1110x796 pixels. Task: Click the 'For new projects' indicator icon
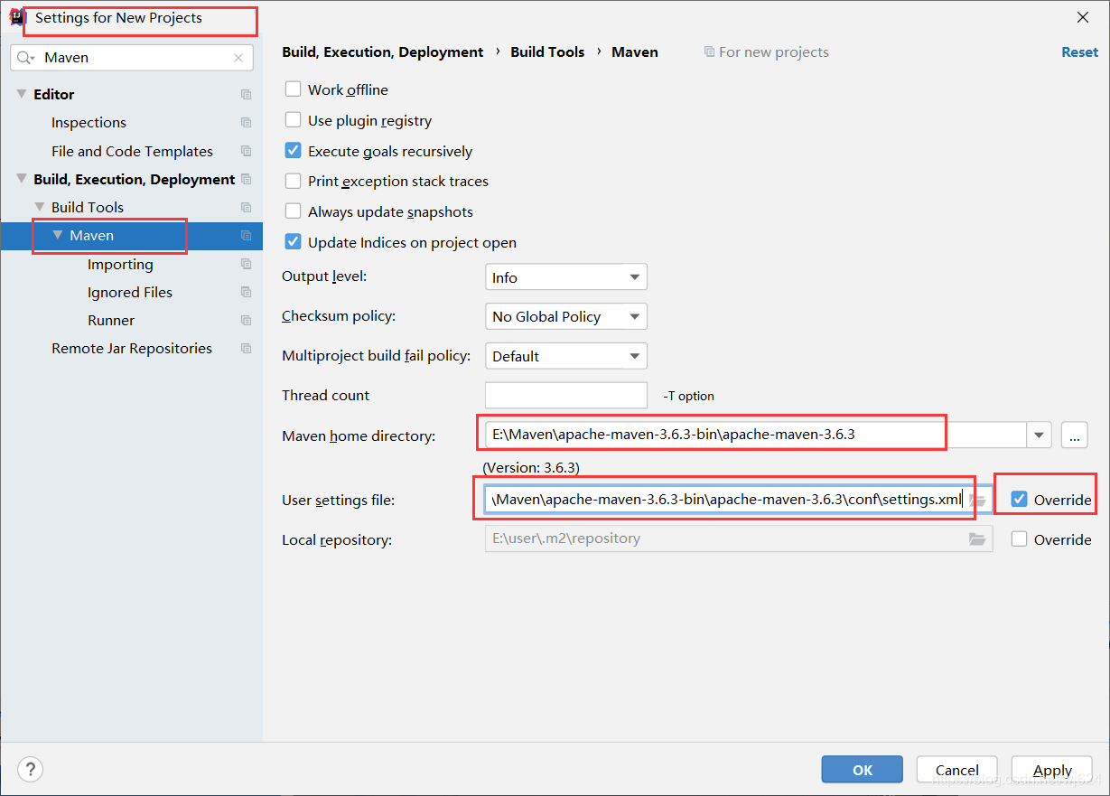click(x=709, y=52)
